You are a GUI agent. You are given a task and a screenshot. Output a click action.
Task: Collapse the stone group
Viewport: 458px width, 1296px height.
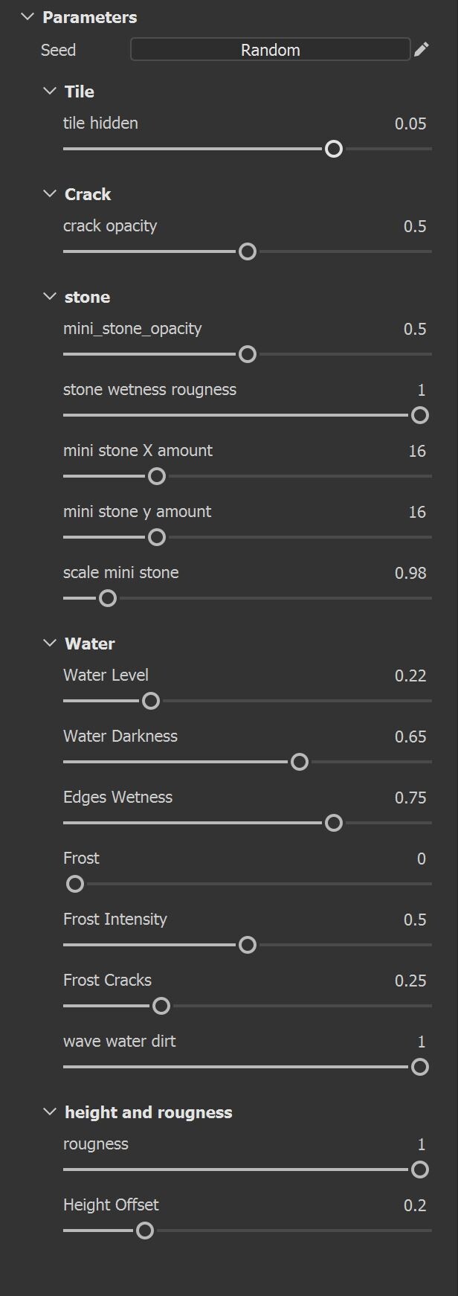click(x=50, y=297)
